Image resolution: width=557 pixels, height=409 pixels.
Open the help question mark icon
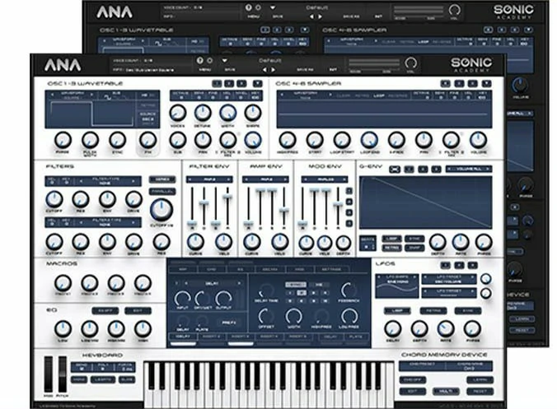pos(199,61)
